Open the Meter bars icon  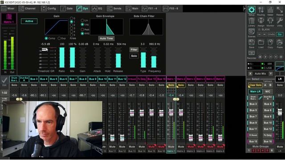tap(270, 10)
